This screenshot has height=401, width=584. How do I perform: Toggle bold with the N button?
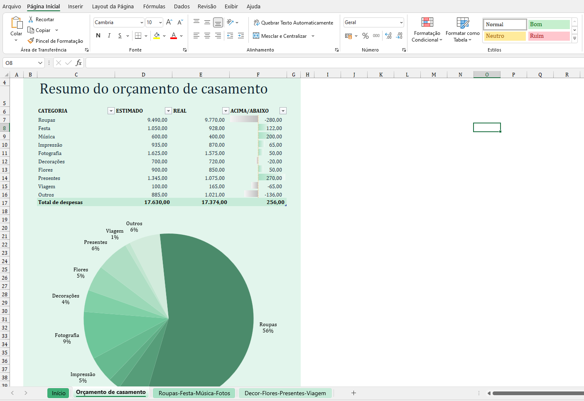point(98,36)
